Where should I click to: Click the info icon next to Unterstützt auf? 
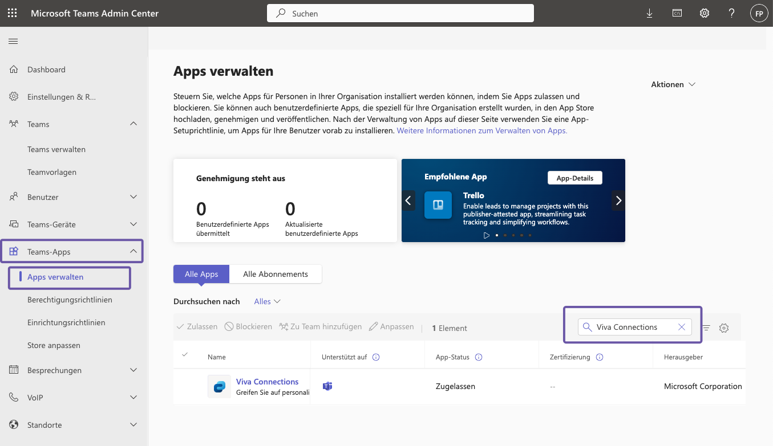coord(376,357)
